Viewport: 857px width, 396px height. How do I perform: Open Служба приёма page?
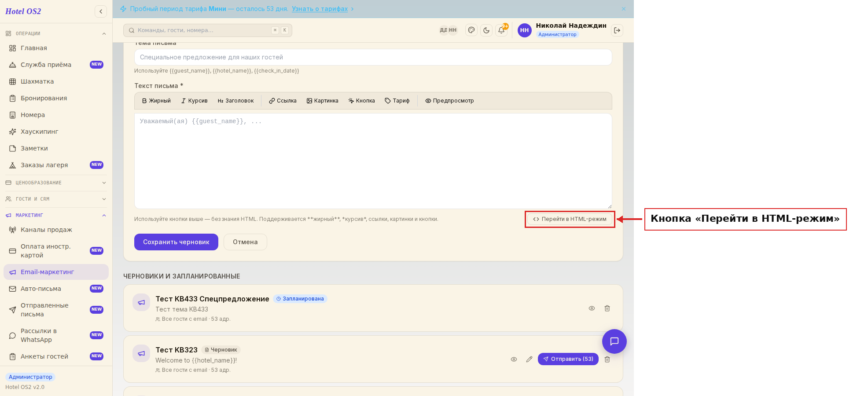coord(56,65)
